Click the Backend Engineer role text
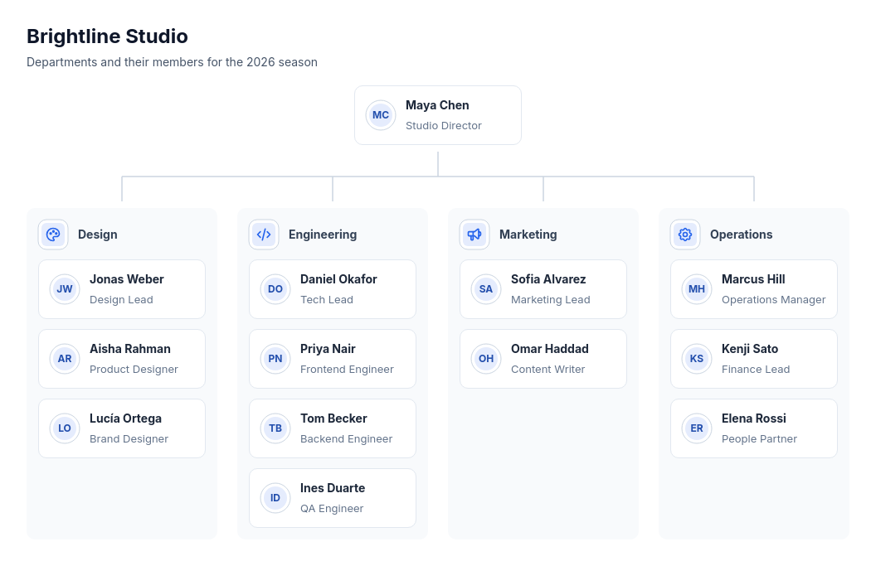This screenshot has height=566, width=876. tap(347, 439)
